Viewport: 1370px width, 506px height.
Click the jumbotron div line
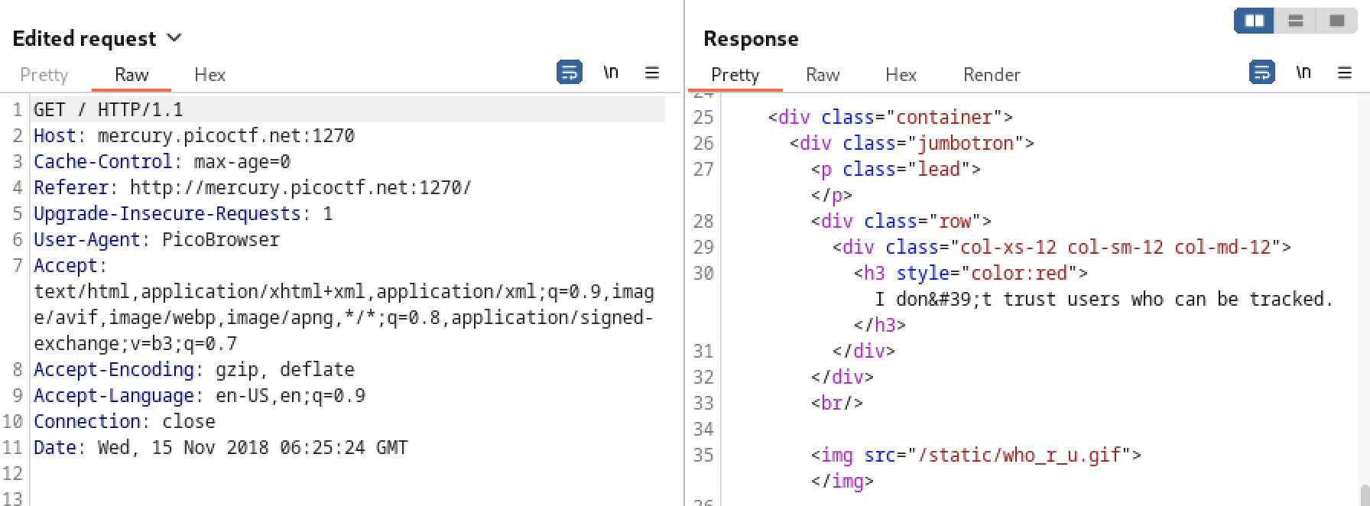pyautogui.click(x=912, y=144)
